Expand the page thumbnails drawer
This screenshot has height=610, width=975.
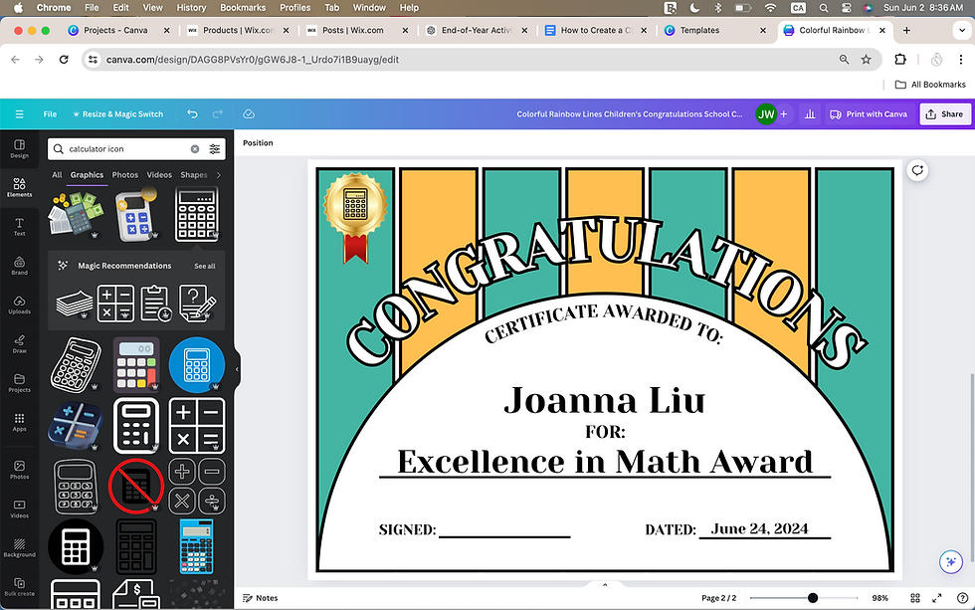(605, 585)
